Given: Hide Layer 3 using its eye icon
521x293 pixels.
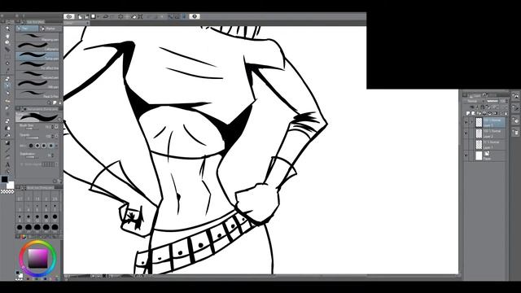Looking at the screenshot, I should [466, 122].
